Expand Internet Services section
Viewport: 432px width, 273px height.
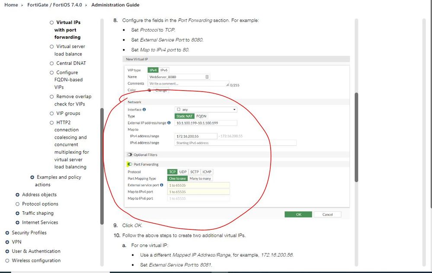click(17, 222)
